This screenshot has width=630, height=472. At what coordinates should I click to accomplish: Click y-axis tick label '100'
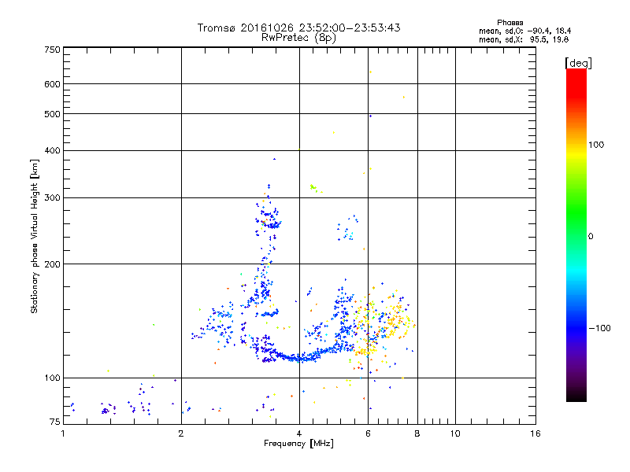pyautogui.click(x=53, y=378)
